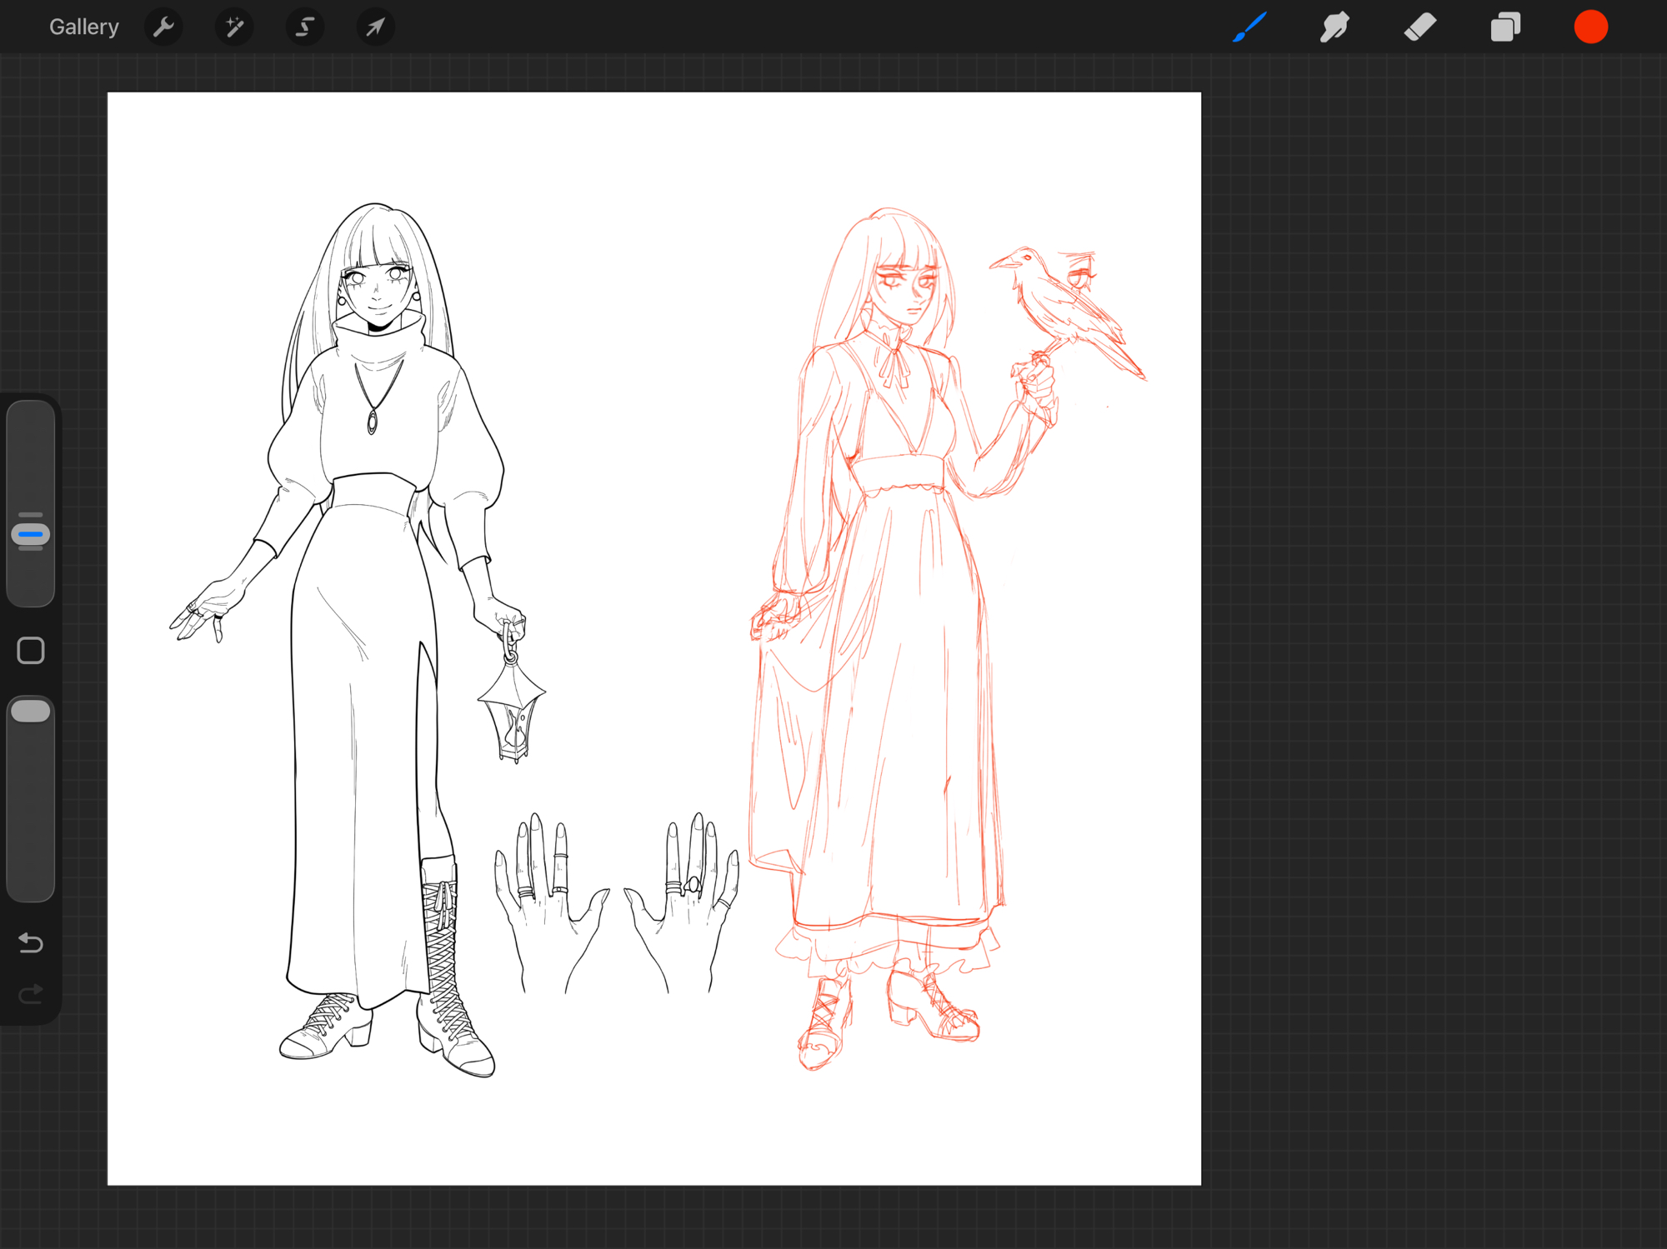This screenshot has height=1249, width=1667.
Task: Open the Layers panel
Action: [1505, 27]
